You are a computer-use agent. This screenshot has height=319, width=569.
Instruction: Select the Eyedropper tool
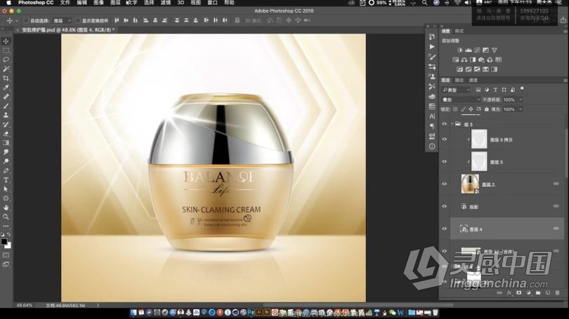pos(6,88)
